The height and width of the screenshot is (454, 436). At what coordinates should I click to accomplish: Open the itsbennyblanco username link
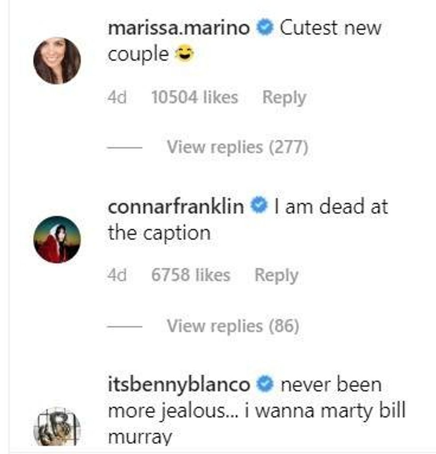(179, 385)
